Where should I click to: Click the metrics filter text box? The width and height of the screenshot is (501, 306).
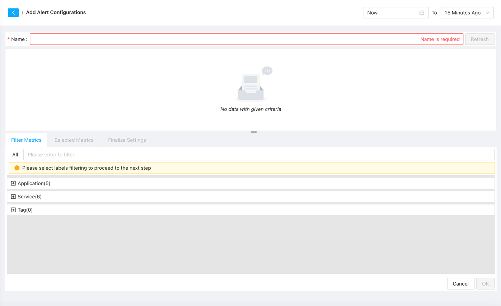pos(258,155)
